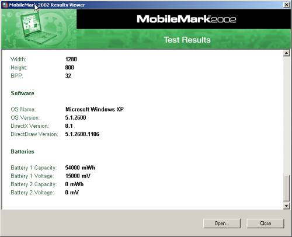
Task: Click the Width: label
Action: pyautogui.click(x=18, y=59)
